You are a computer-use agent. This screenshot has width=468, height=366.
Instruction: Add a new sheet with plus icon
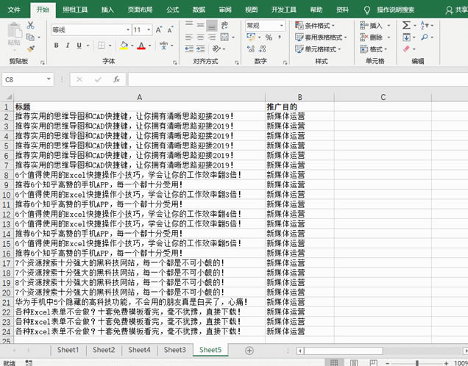[249, 351]
